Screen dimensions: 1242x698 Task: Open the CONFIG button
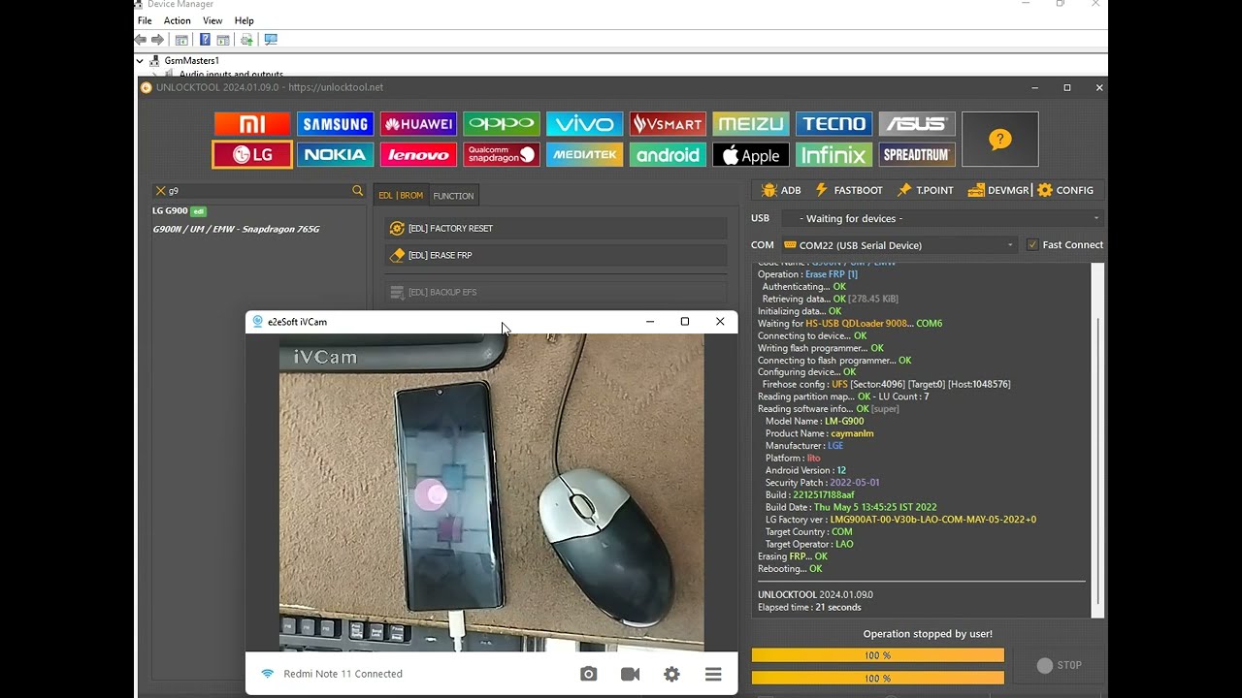(x=1065, y=190)
